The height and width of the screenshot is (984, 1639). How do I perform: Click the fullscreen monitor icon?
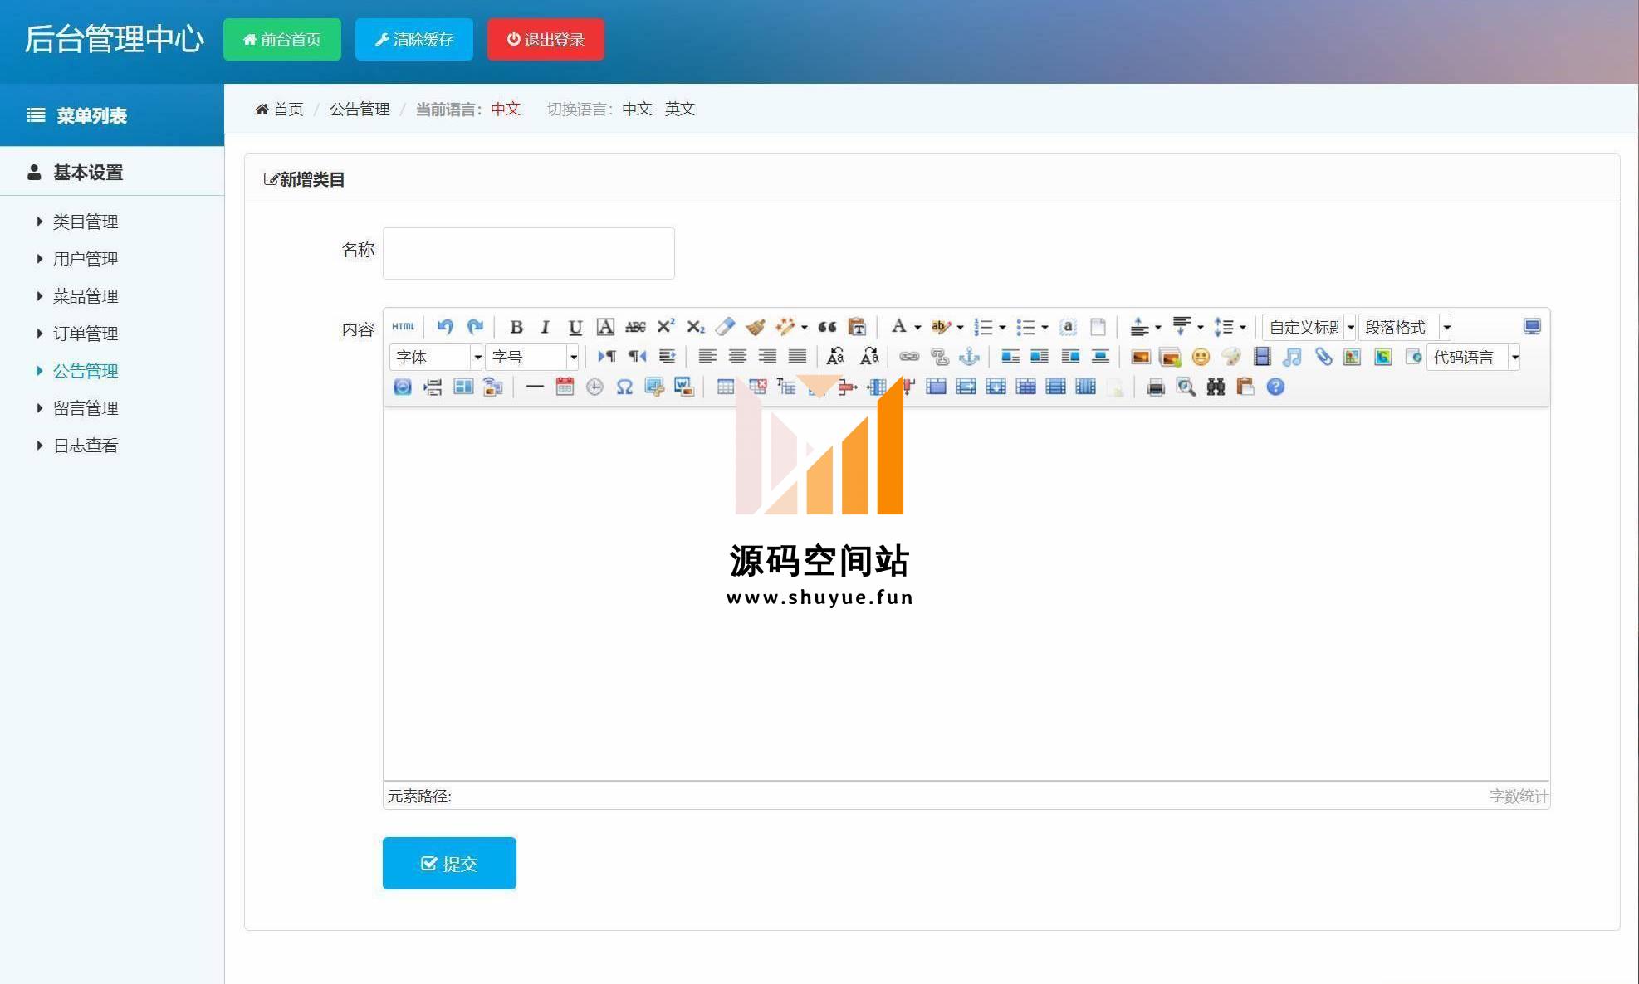[x=1532, y=327]
